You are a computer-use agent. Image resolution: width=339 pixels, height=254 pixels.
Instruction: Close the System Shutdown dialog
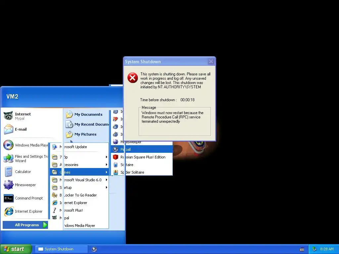[x=211, y=62]
